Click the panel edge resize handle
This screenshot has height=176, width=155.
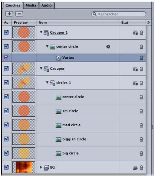[x=153, y=127]
